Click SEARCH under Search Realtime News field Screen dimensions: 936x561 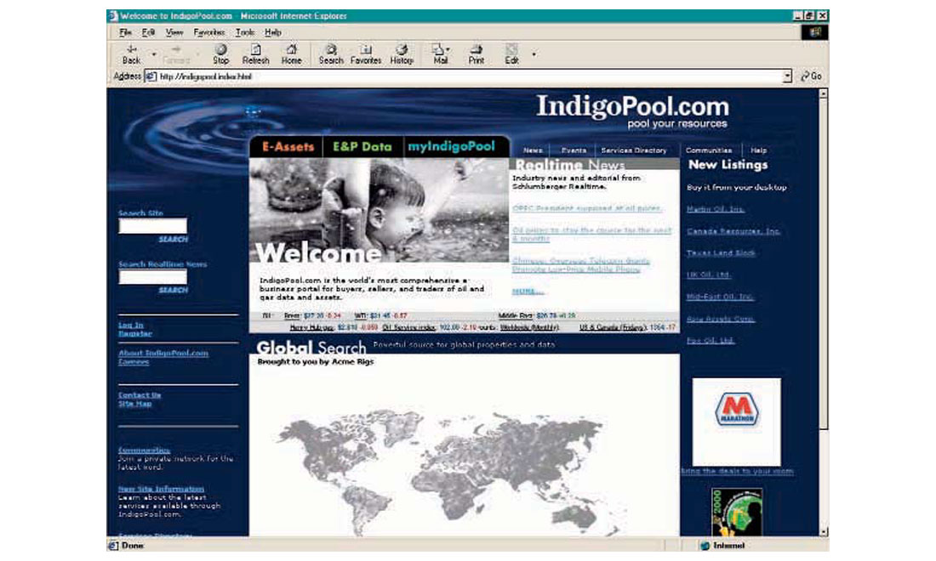[x=173, y=290]
